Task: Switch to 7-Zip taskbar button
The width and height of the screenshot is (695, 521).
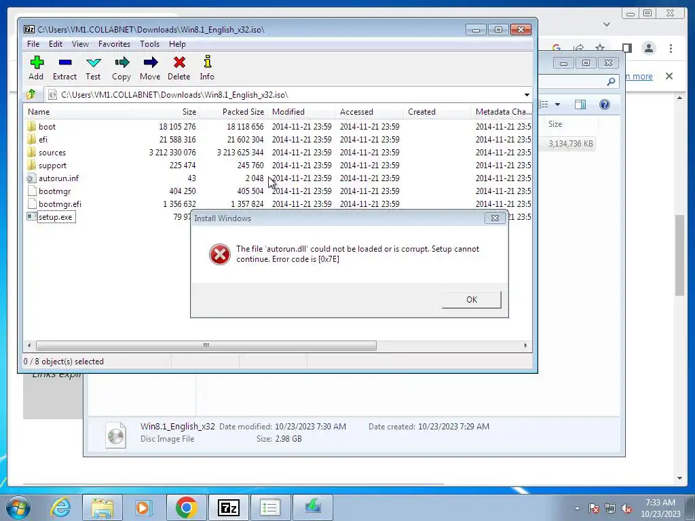Action: tap(228, 507)
